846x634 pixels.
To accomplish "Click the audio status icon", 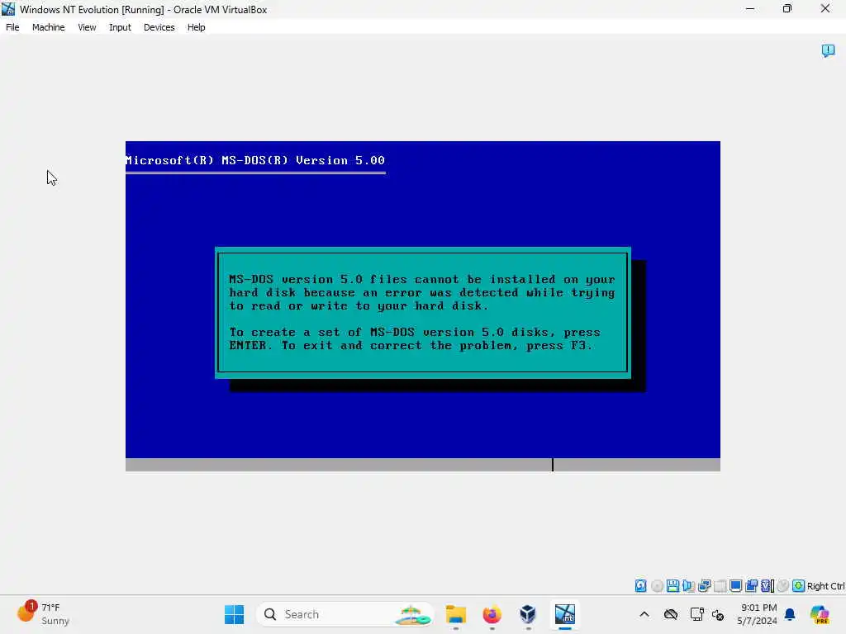I will [x=688, y=586].
